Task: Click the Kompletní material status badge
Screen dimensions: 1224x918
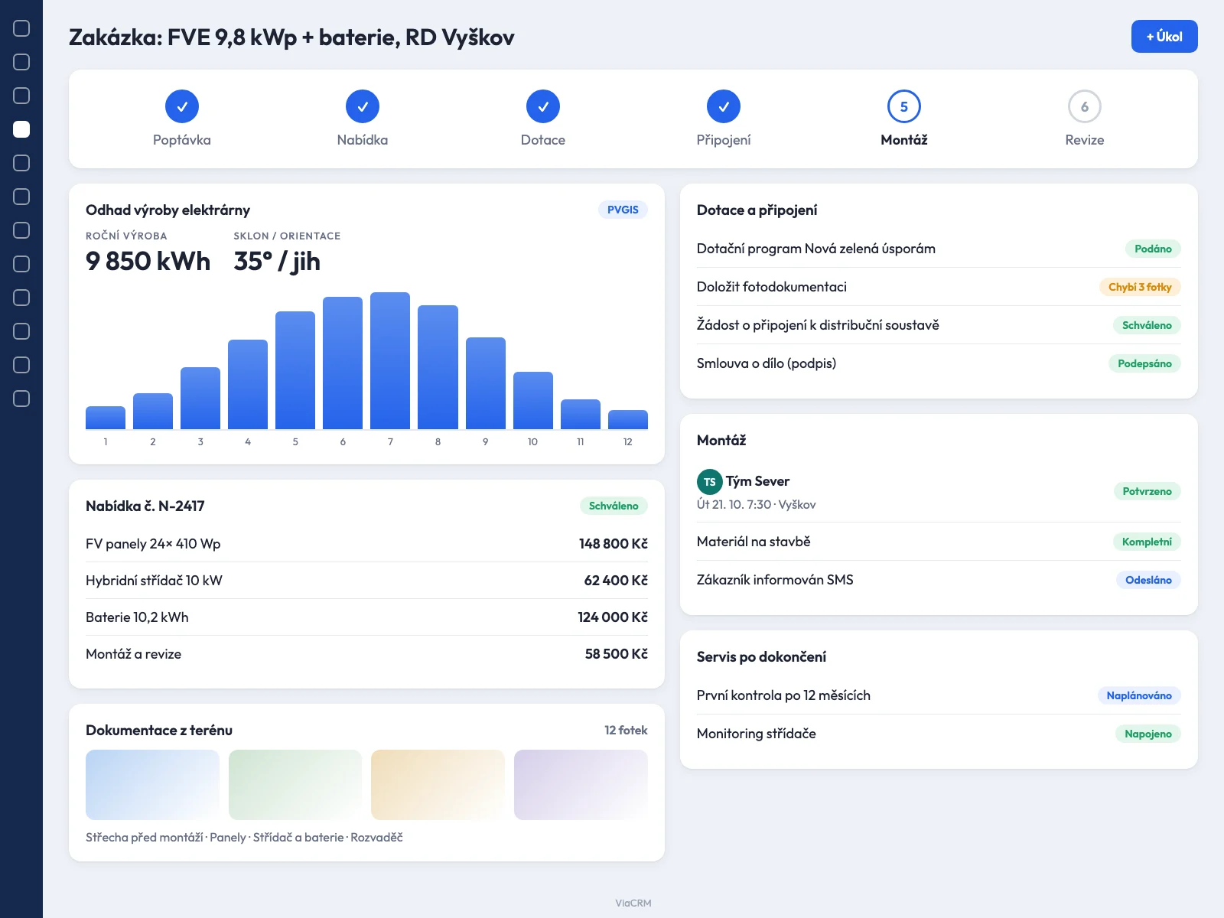Action: click(1147, 542)
